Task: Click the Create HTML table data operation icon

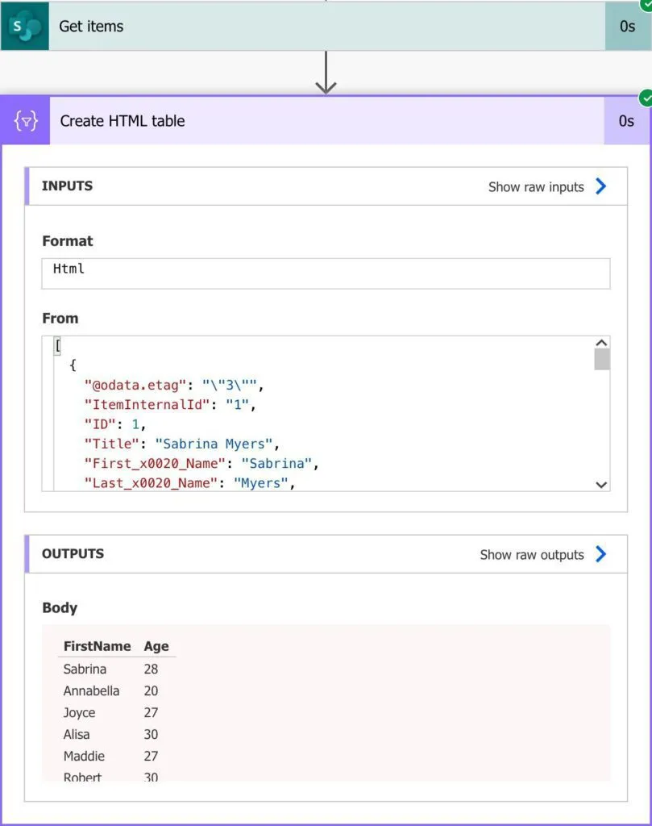Action: tap(26, 121)
